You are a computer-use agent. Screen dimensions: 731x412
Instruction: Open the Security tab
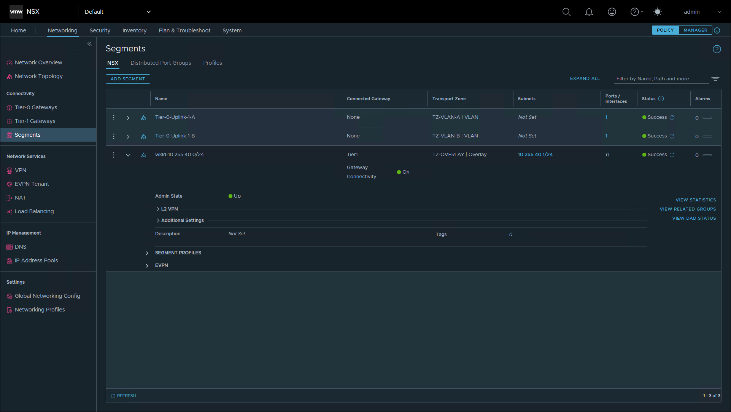[100, 30]
